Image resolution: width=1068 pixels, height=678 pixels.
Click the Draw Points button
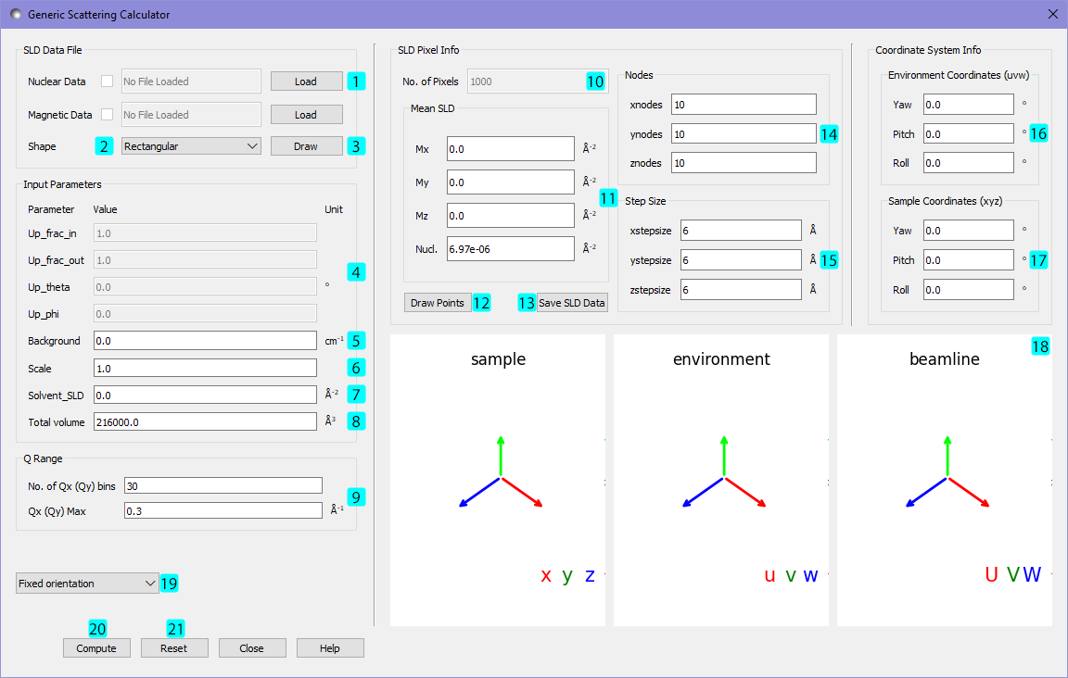[x=437, y=302]
